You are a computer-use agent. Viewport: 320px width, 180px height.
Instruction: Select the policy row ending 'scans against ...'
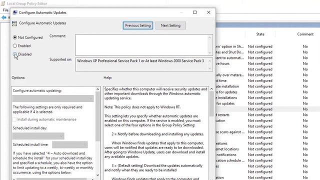coord(268,132)
